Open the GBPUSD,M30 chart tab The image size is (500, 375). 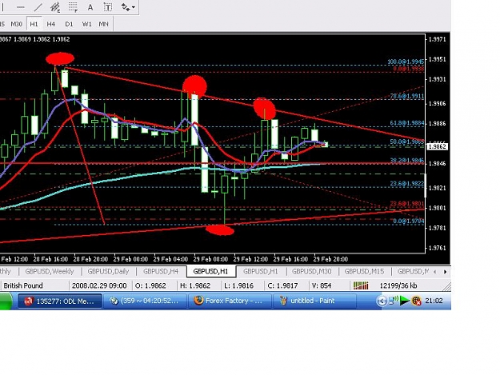pos(311,271)
